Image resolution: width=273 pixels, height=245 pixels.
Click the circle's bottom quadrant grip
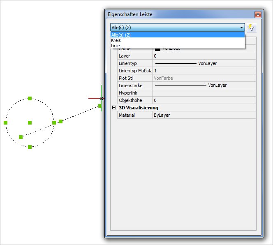30,147
